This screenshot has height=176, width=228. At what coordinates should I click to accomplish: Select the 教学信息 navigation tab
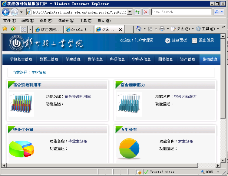coord(95,59)
